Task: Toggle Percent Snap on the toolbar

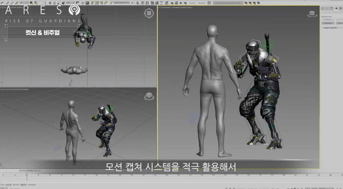Action: pos(101,3)
